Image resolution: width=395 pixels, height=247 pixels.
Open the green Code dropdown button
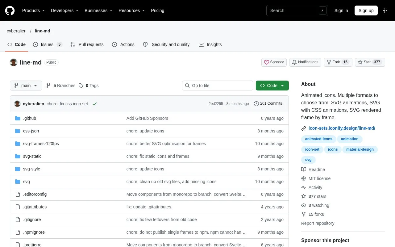coord(272,86)
